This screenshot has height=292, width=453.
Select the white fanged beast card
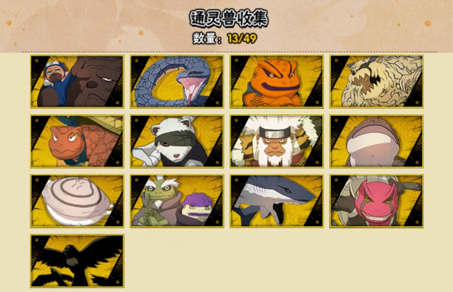point(377,81)
